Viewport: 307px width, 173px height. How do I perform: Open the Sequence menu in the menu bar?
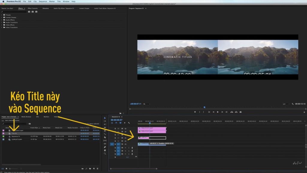[x=43, y=1]
